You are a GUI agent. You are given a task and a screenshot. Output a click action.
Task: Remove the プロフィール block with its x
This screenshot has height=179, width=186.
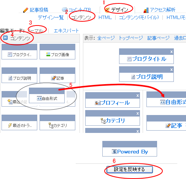[138, 96]
